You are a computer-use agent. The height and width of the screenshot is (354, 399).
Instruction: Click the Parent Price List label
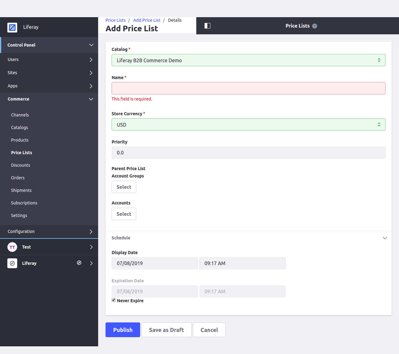pyautogui.click(x=129, y=169)
